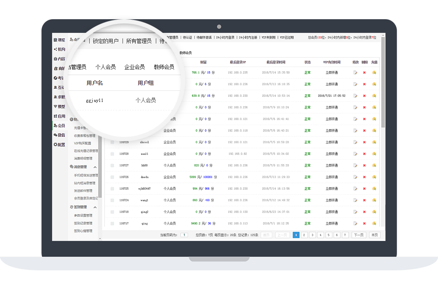This screenshot has width=438, height=290.
Task: Click the red delete X for user hh88
Action: point(364,165)
